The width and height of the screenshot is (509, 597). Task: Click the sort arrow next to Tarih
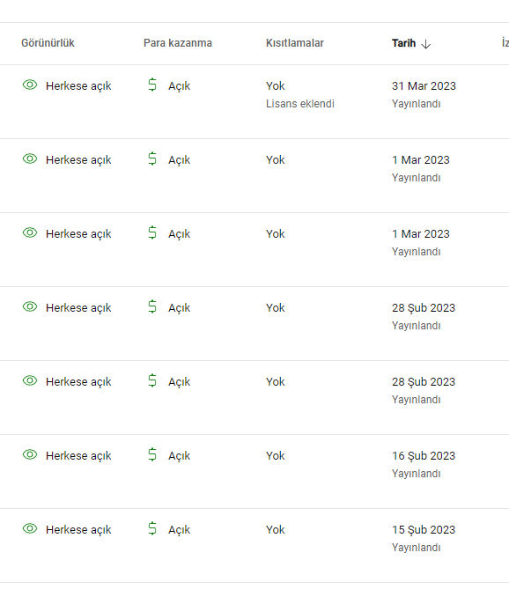click(x=426, y=44)
